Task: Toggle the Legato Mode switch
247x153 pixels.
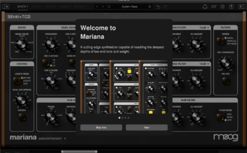Action: pos(16,81)
